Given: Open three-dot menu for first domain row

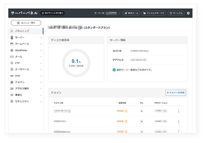Looking at the screenshot, I should coord(179,111).
